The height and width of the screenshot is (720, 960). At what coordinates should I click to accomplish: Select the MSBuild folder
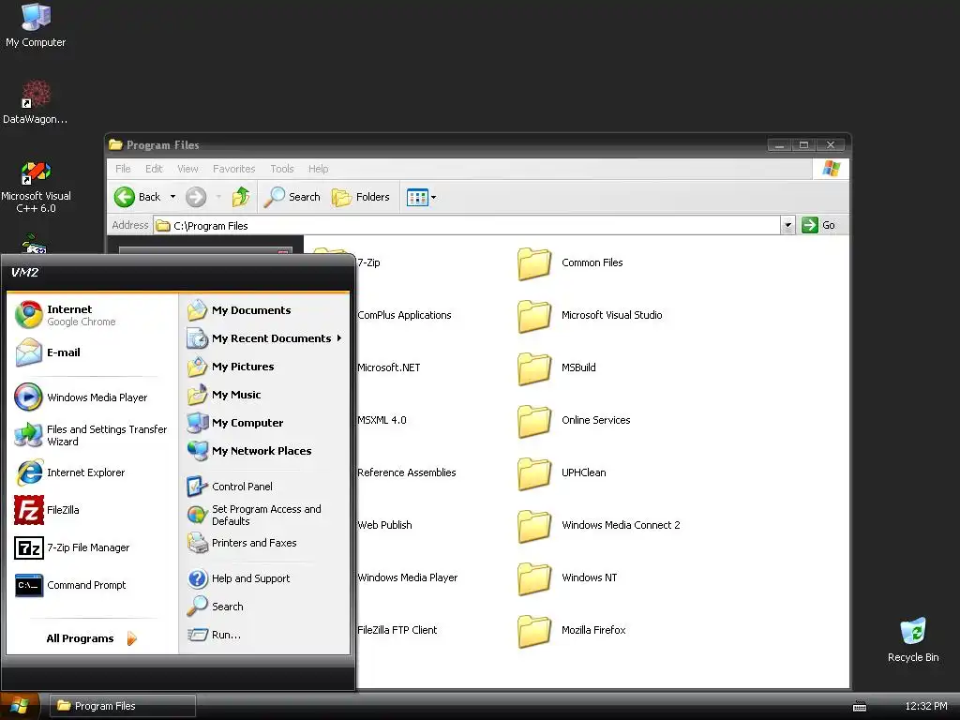tap(557, 367)
